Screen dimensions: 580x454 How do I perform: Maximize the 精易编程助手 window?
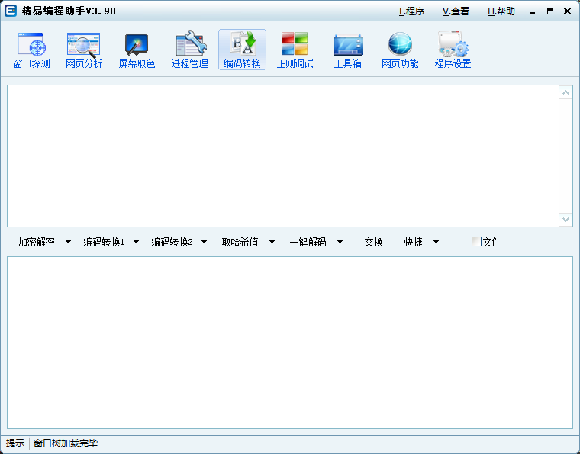pyautogui.click(x=550, y=12)
